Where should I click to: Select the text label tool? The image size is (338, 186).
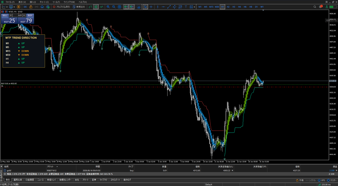coord(186,6)
